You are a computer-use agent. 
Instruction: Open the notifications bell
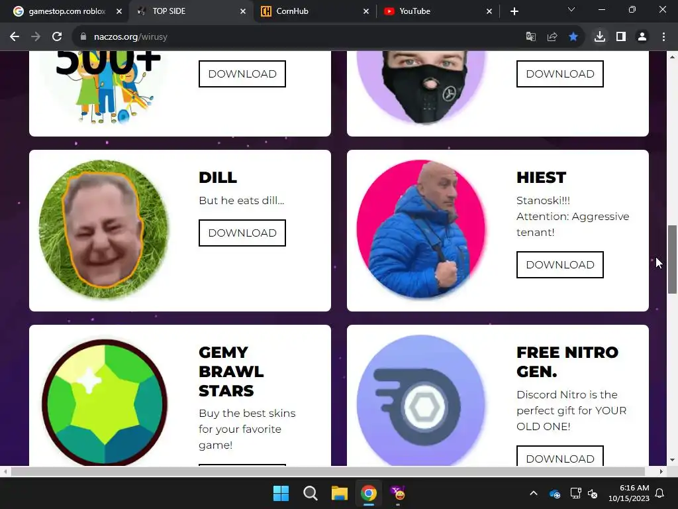coord(660,493)
